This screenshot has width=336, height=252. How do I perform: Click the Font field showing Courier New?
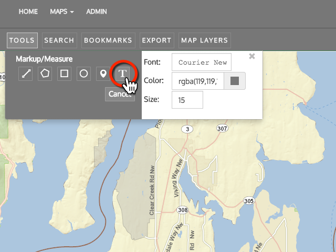pyautogui.click(x=202, y=62)
